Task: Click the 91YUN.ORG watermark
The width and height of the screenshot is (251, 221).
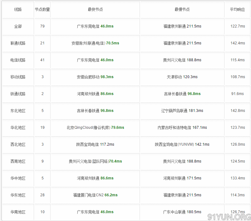Action: (229, 217)
